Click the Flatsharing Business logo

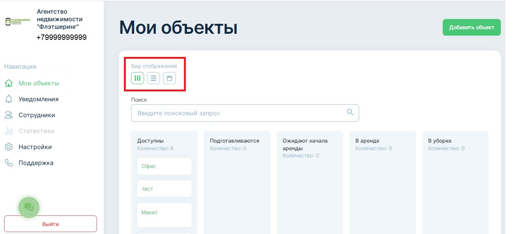tap(18, 22)
